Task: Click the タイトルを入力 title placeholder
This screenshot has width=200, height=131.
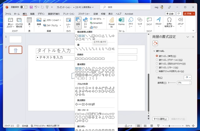Action: 87,51
